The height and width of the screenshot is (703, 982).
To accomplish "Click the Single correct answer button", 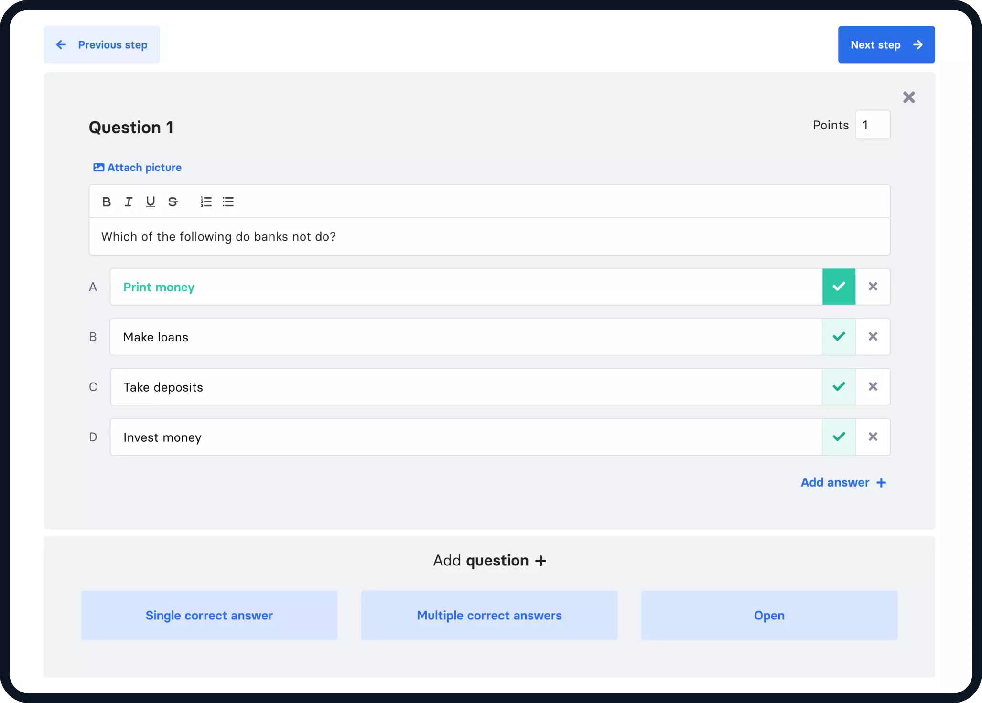I will 210,616.
